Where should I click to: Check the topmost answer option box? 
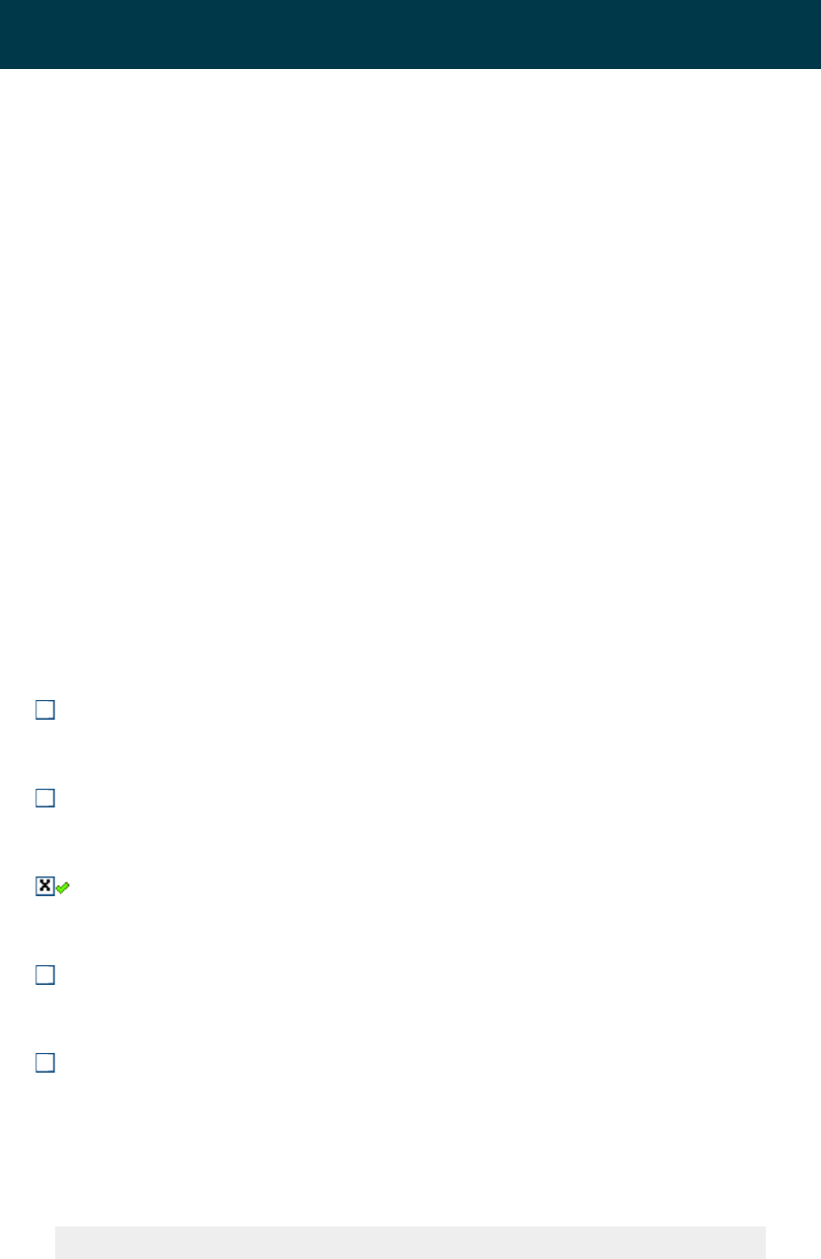[x=44, y=709]
